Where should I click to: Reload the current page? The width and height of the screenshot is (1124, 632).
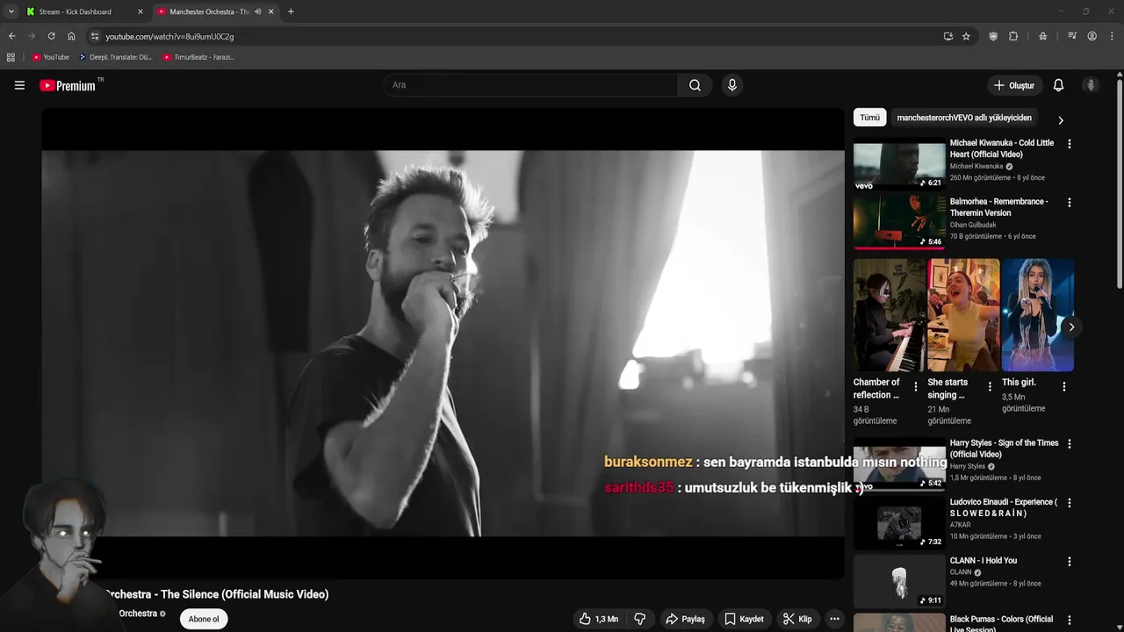pyautogui.click(x=51, y=36)
